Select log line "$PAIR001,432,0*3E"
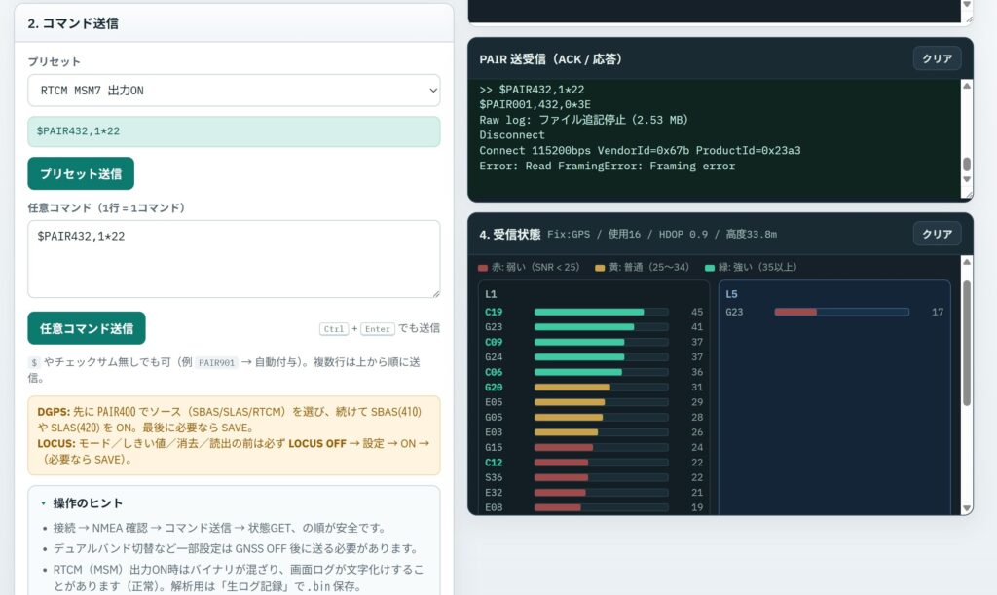Image resolution: width=997 pixels, height=595 pixels. (x=535, y=104)
